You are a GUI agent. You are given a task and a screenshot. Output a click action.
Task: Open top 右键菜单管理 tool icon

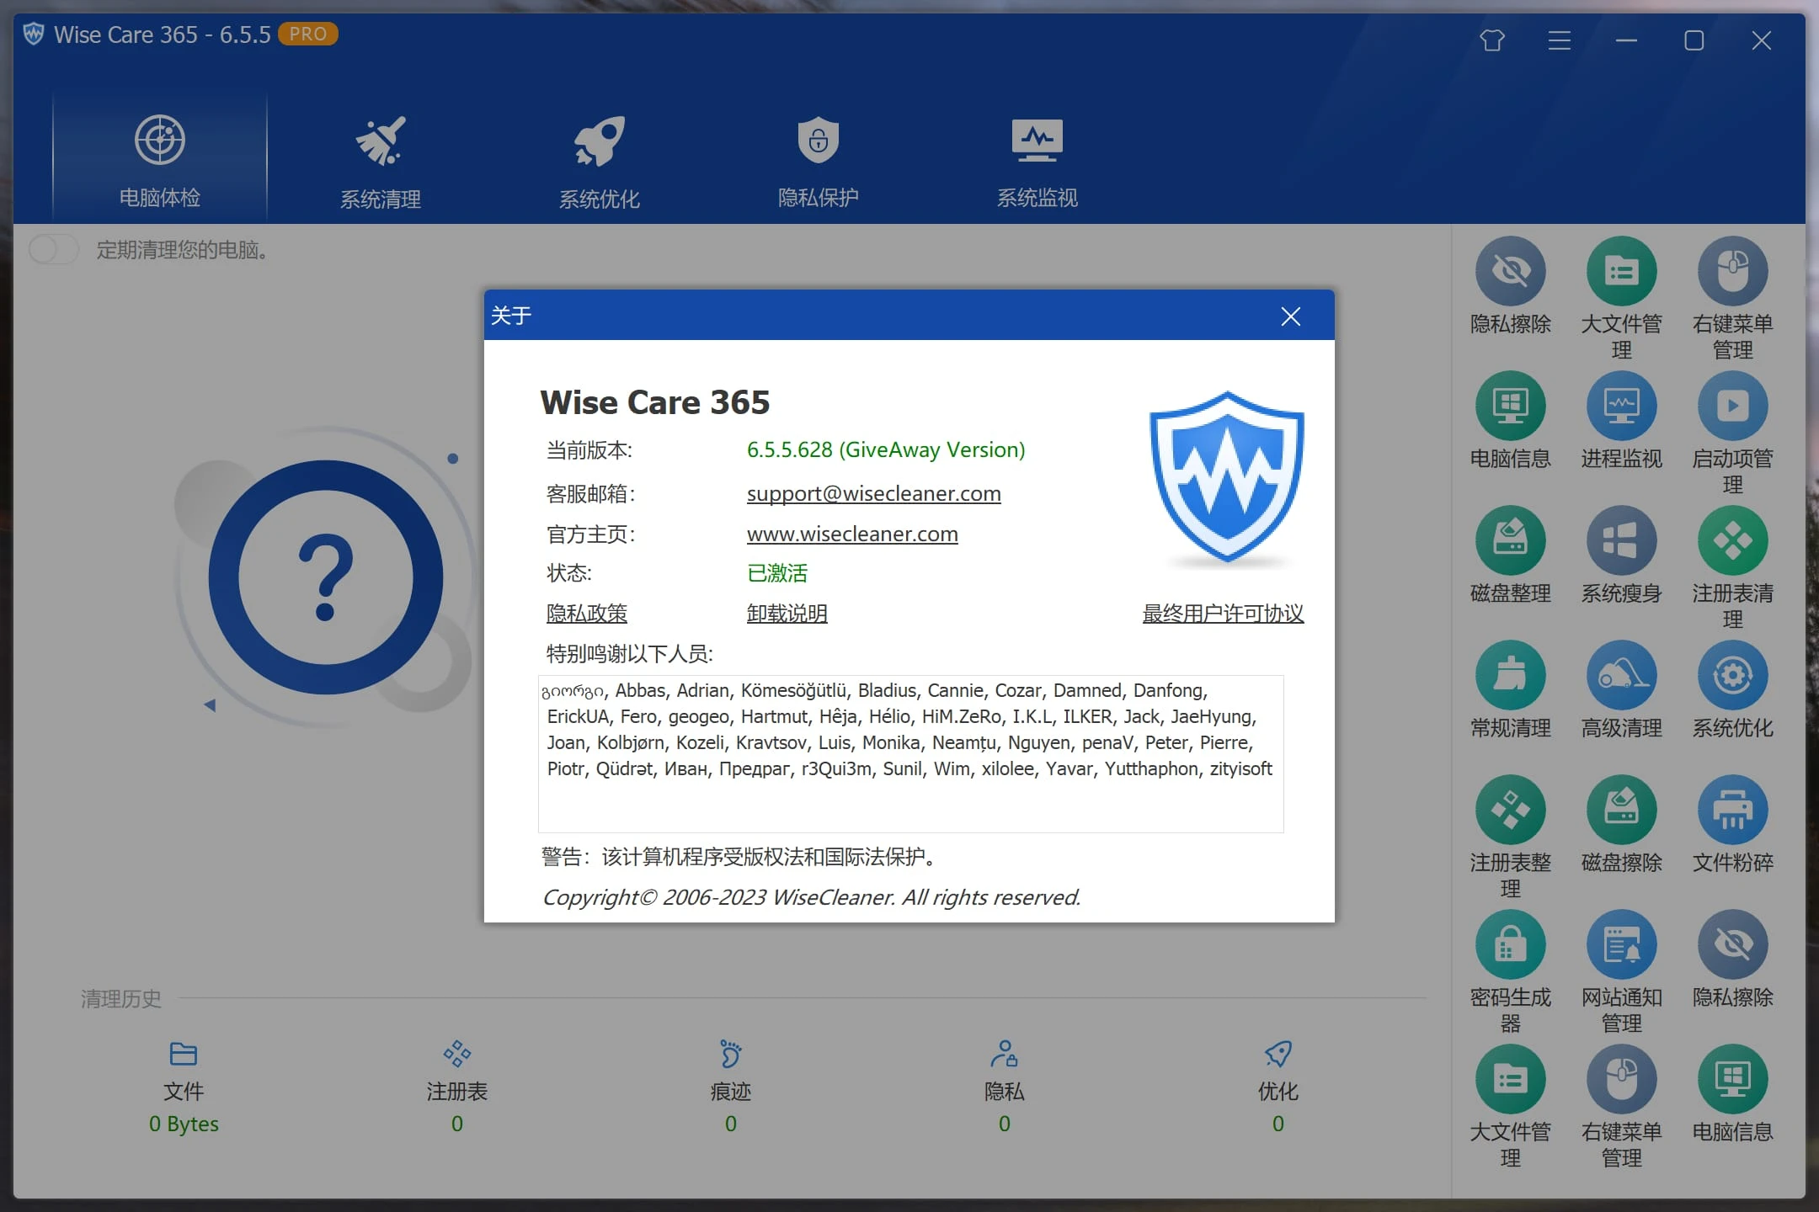[x=1732, y=271]
